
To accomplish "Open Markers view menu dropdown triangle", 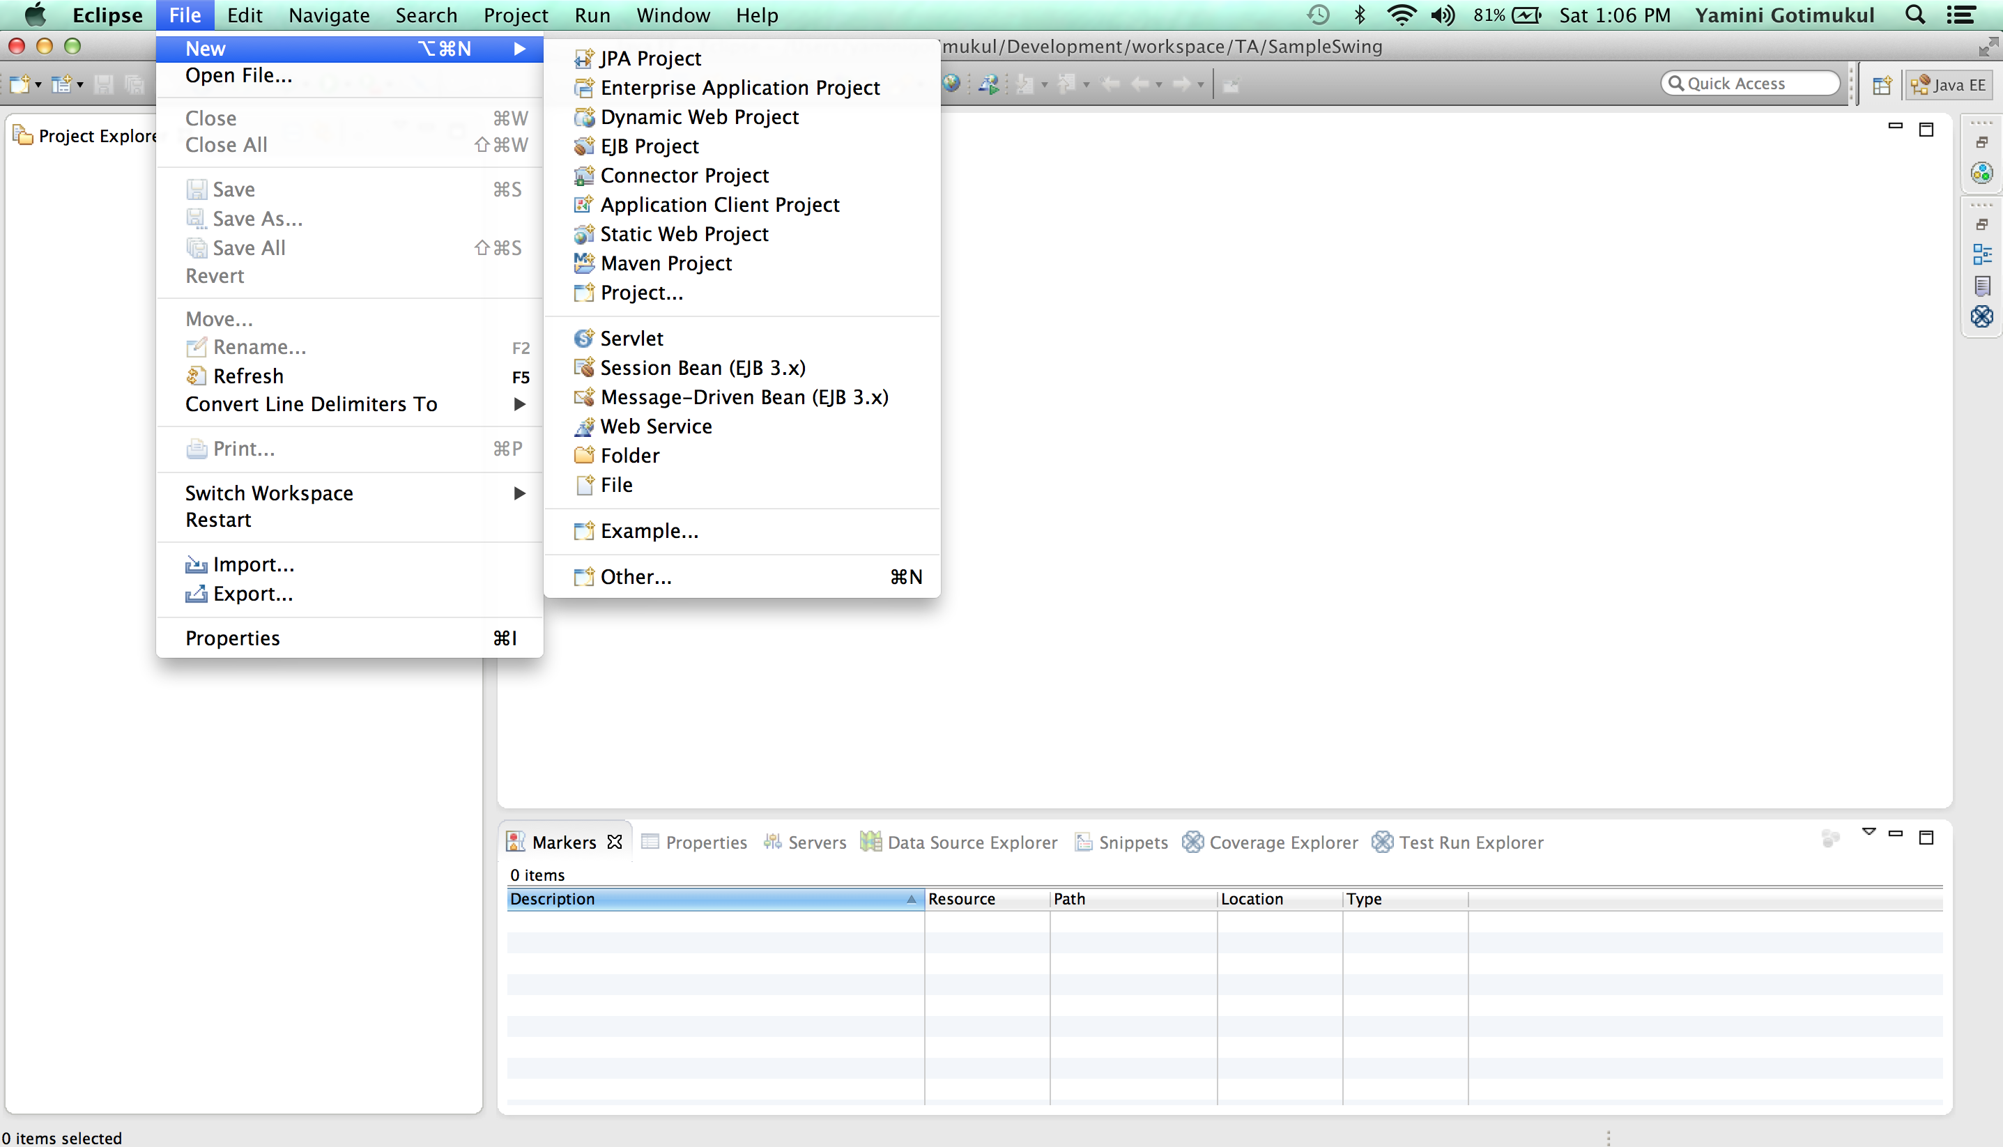I will [1869, 832].
